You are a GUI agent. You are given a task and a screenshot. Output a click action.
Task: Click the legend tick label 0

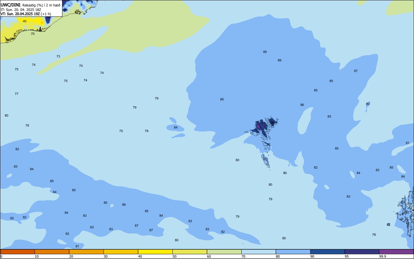[x=1, y=256]
